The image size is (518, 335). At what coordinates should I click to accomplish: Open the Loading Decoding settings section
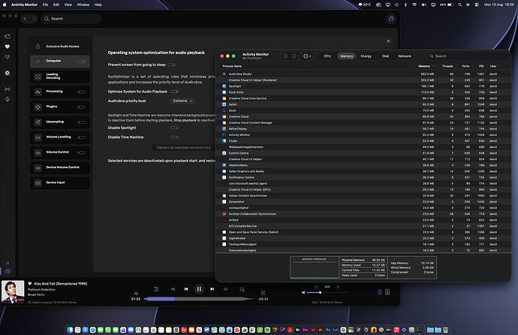pyautogui.click(x=60, y=77)
